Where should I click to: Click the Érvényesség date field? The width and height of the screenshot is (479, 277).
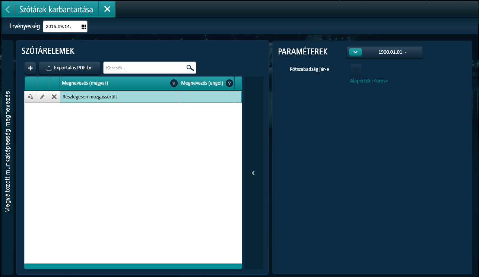coord(61,26)
